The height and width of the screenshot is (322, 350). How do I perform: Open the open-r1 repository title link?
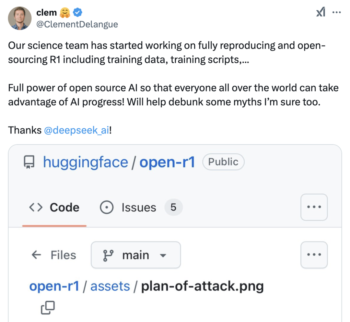167,162
